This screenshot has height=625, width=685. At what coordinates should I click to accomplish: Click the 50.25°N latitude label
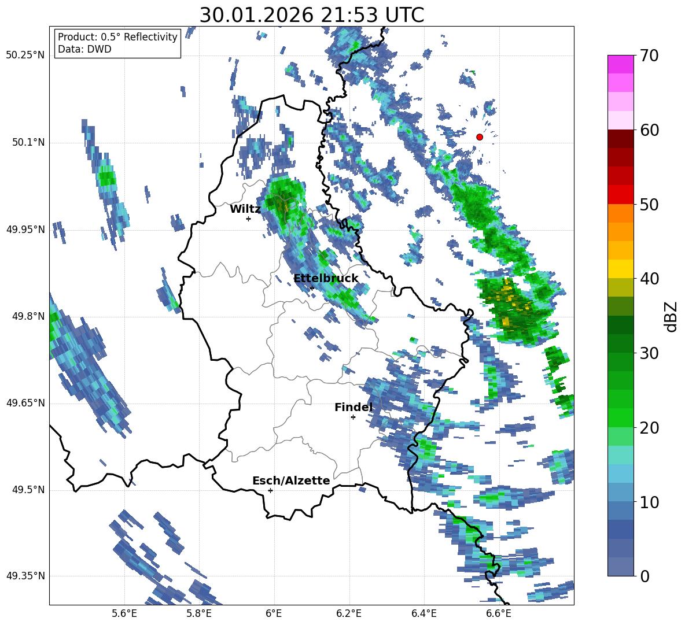pos(25,56)
